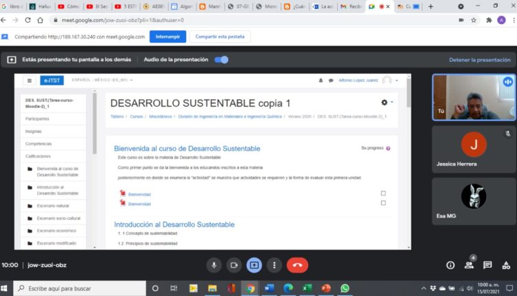The width and height of the screenshot is (517, 296).
Task: Open the activities panel icon
Action: click(x=505, y=265)
